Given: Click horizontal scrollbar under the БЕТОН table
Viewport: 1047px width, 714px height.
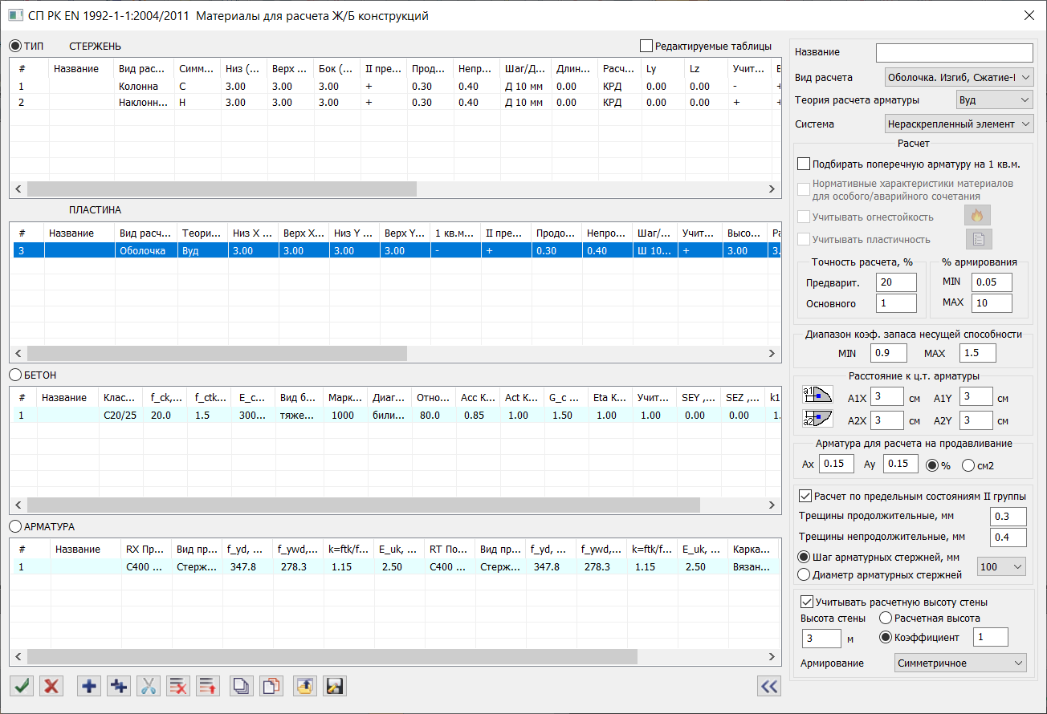Looking at the screenshot, I should click(x=361, y=505).
